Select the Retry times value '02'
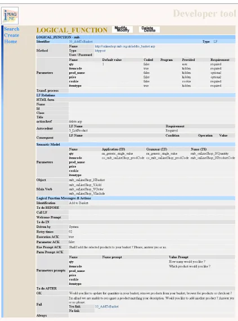This screenshot has height=321, width=238. click(70, 231)
